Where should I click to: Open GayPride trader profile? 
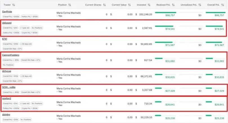[7, 12]
